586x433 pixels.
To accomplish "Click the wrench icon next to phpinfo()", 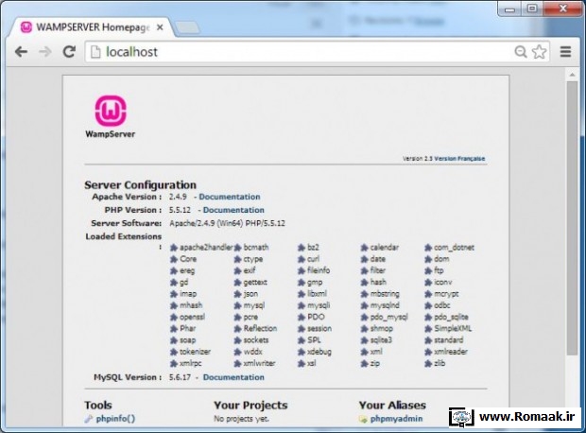I will (x=89, y=419).
